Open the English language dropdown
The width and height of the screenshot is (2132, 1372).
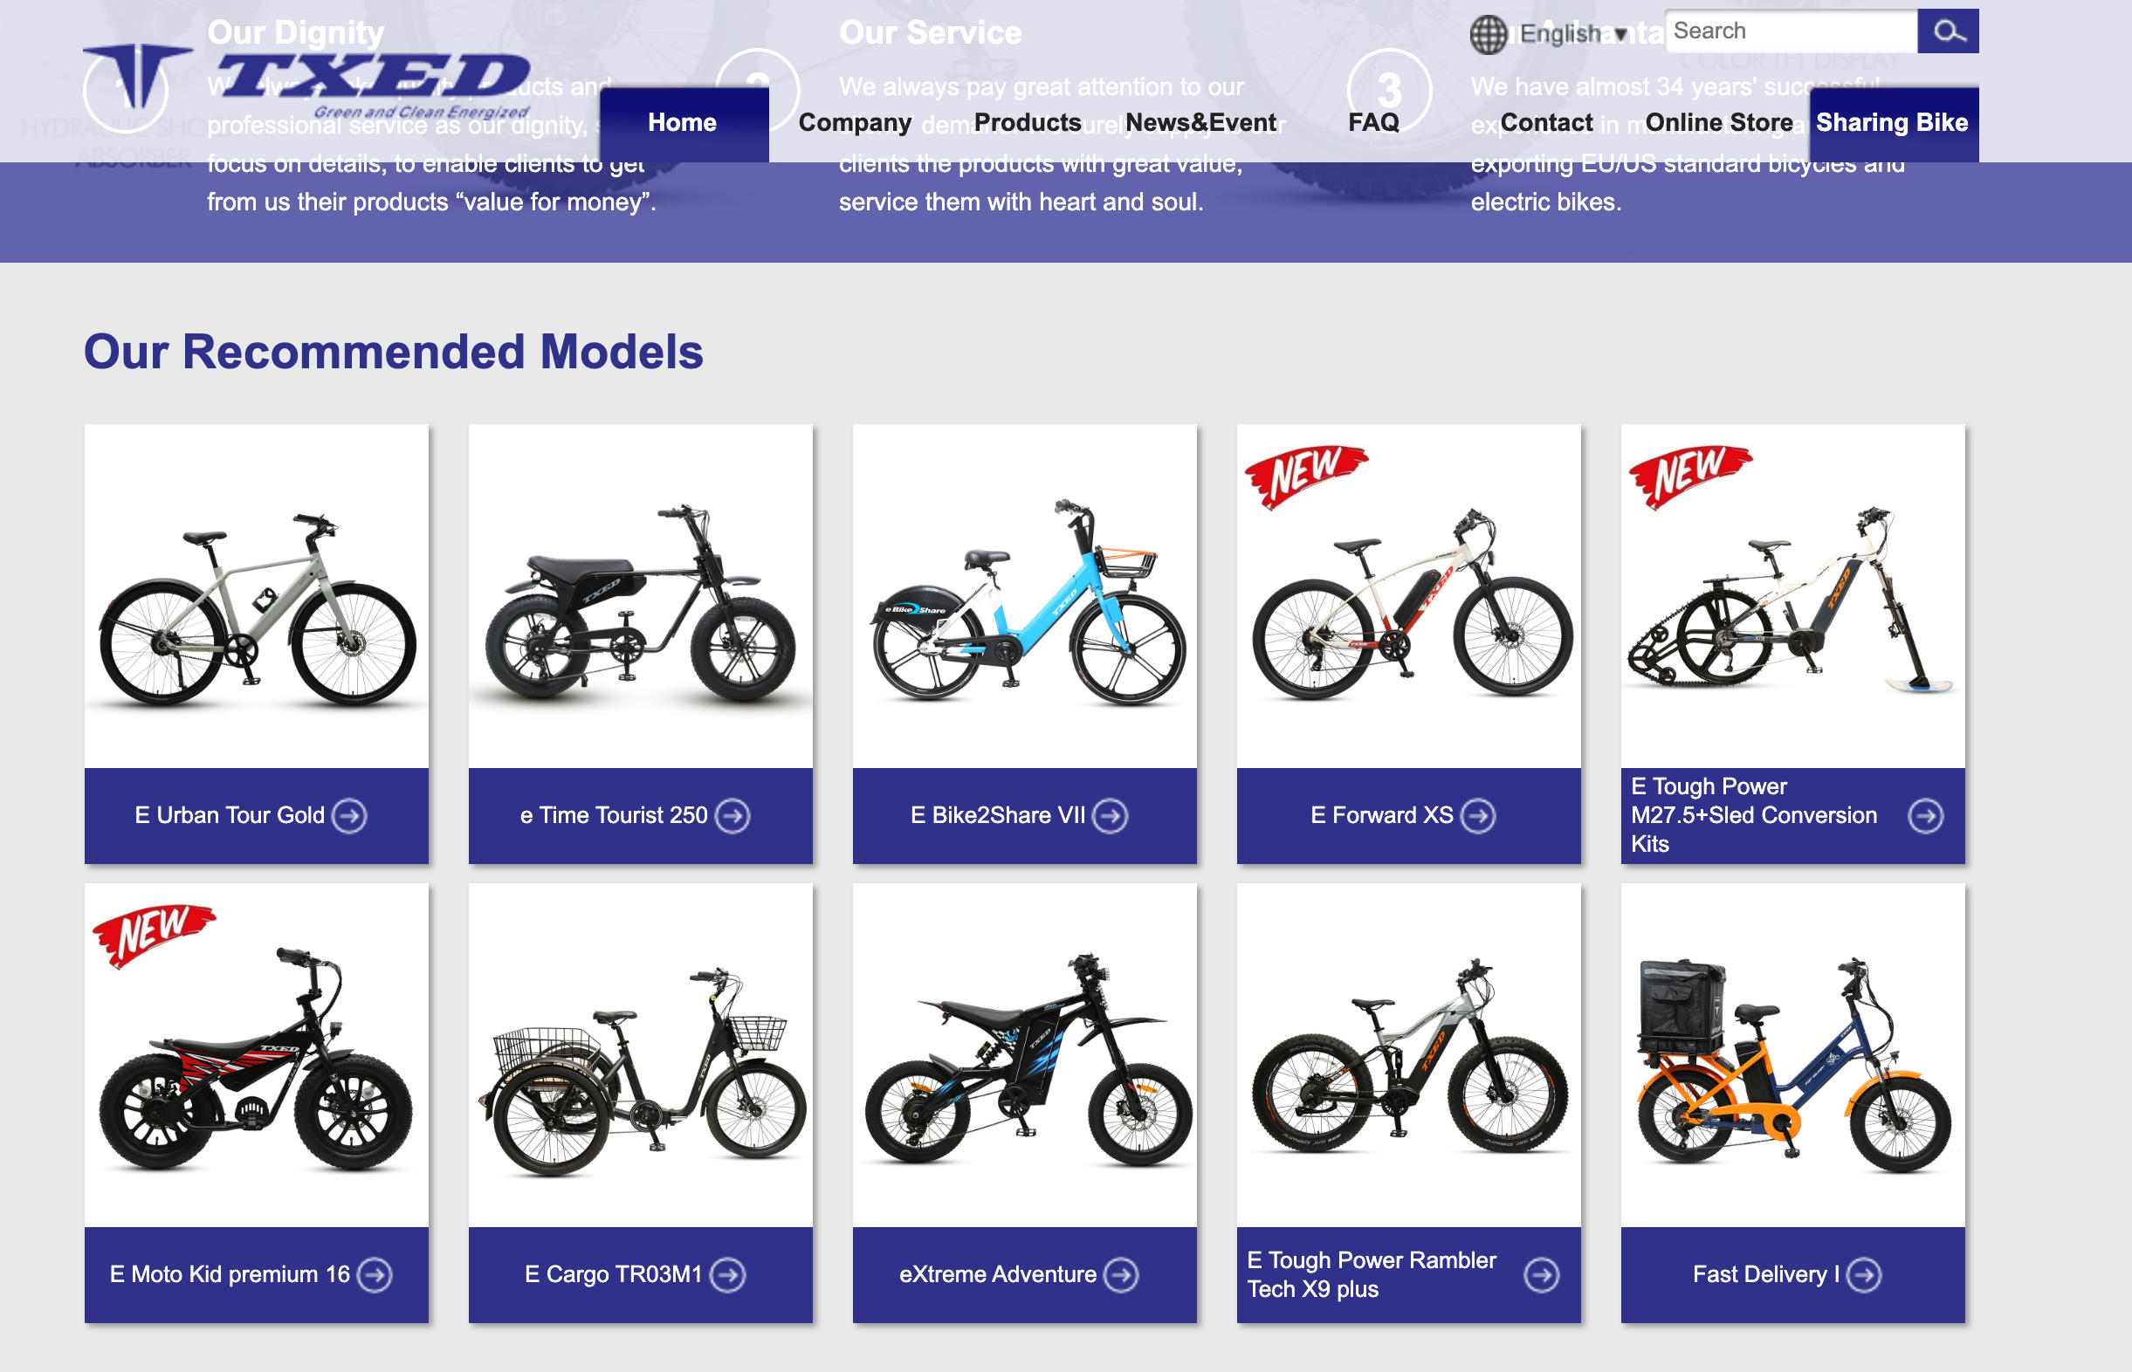(1573, 34)
